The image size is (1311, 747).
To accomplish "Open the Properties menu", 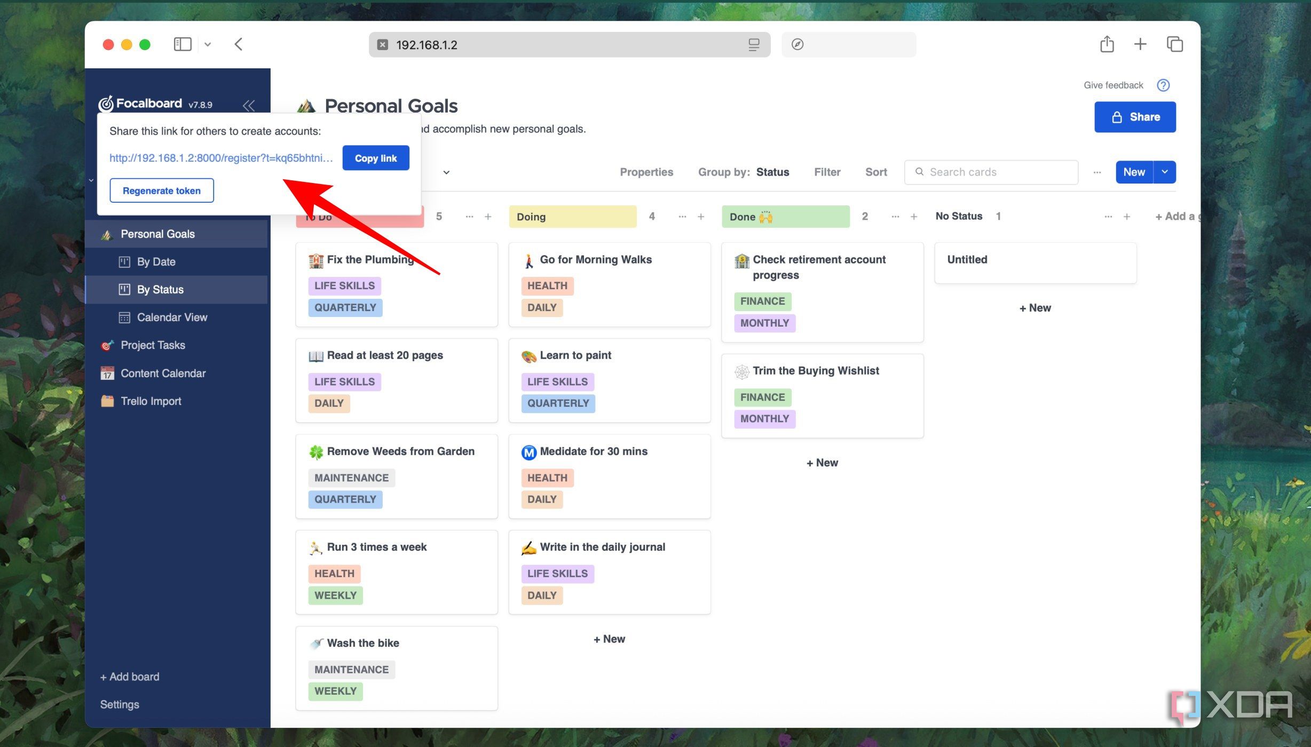I will (646, 172).
